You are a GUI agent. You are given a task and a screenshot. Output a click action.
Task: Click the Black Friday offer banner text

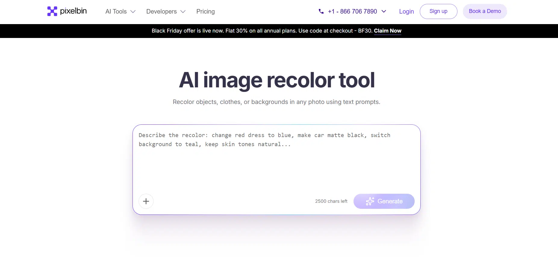point(262,31)
